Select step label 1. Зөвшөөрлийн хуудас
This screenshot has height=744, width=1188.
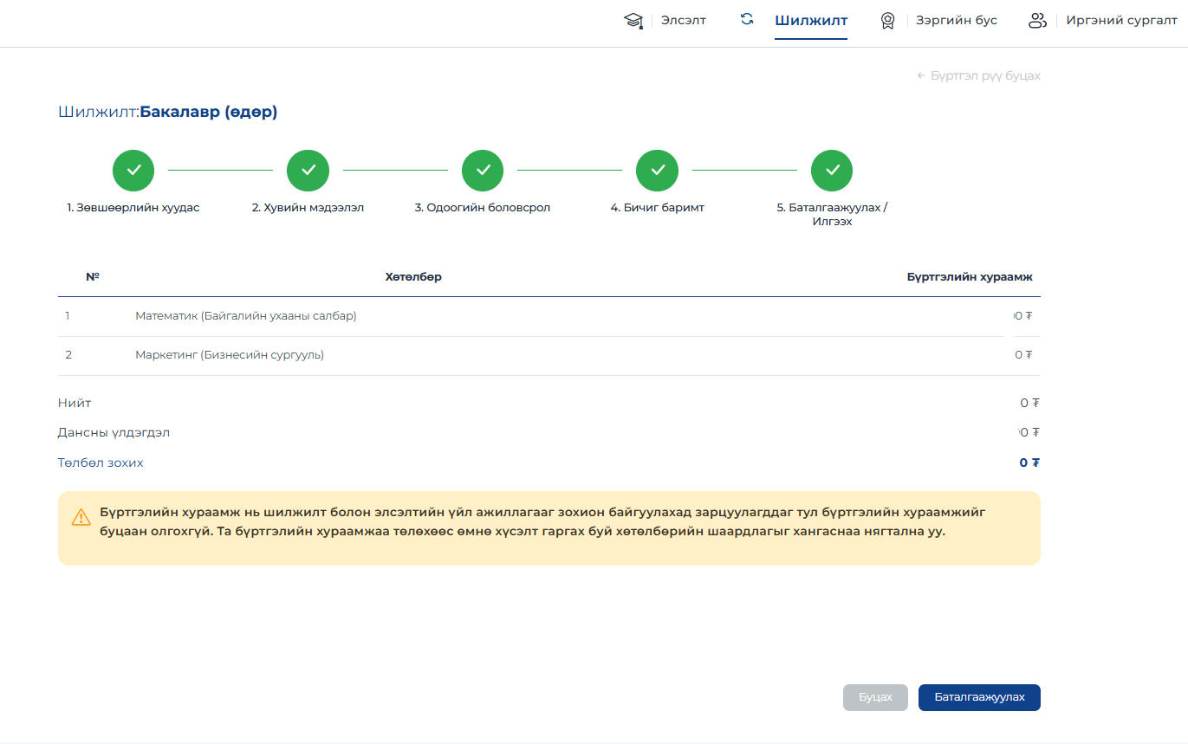[x=133, y=208]
